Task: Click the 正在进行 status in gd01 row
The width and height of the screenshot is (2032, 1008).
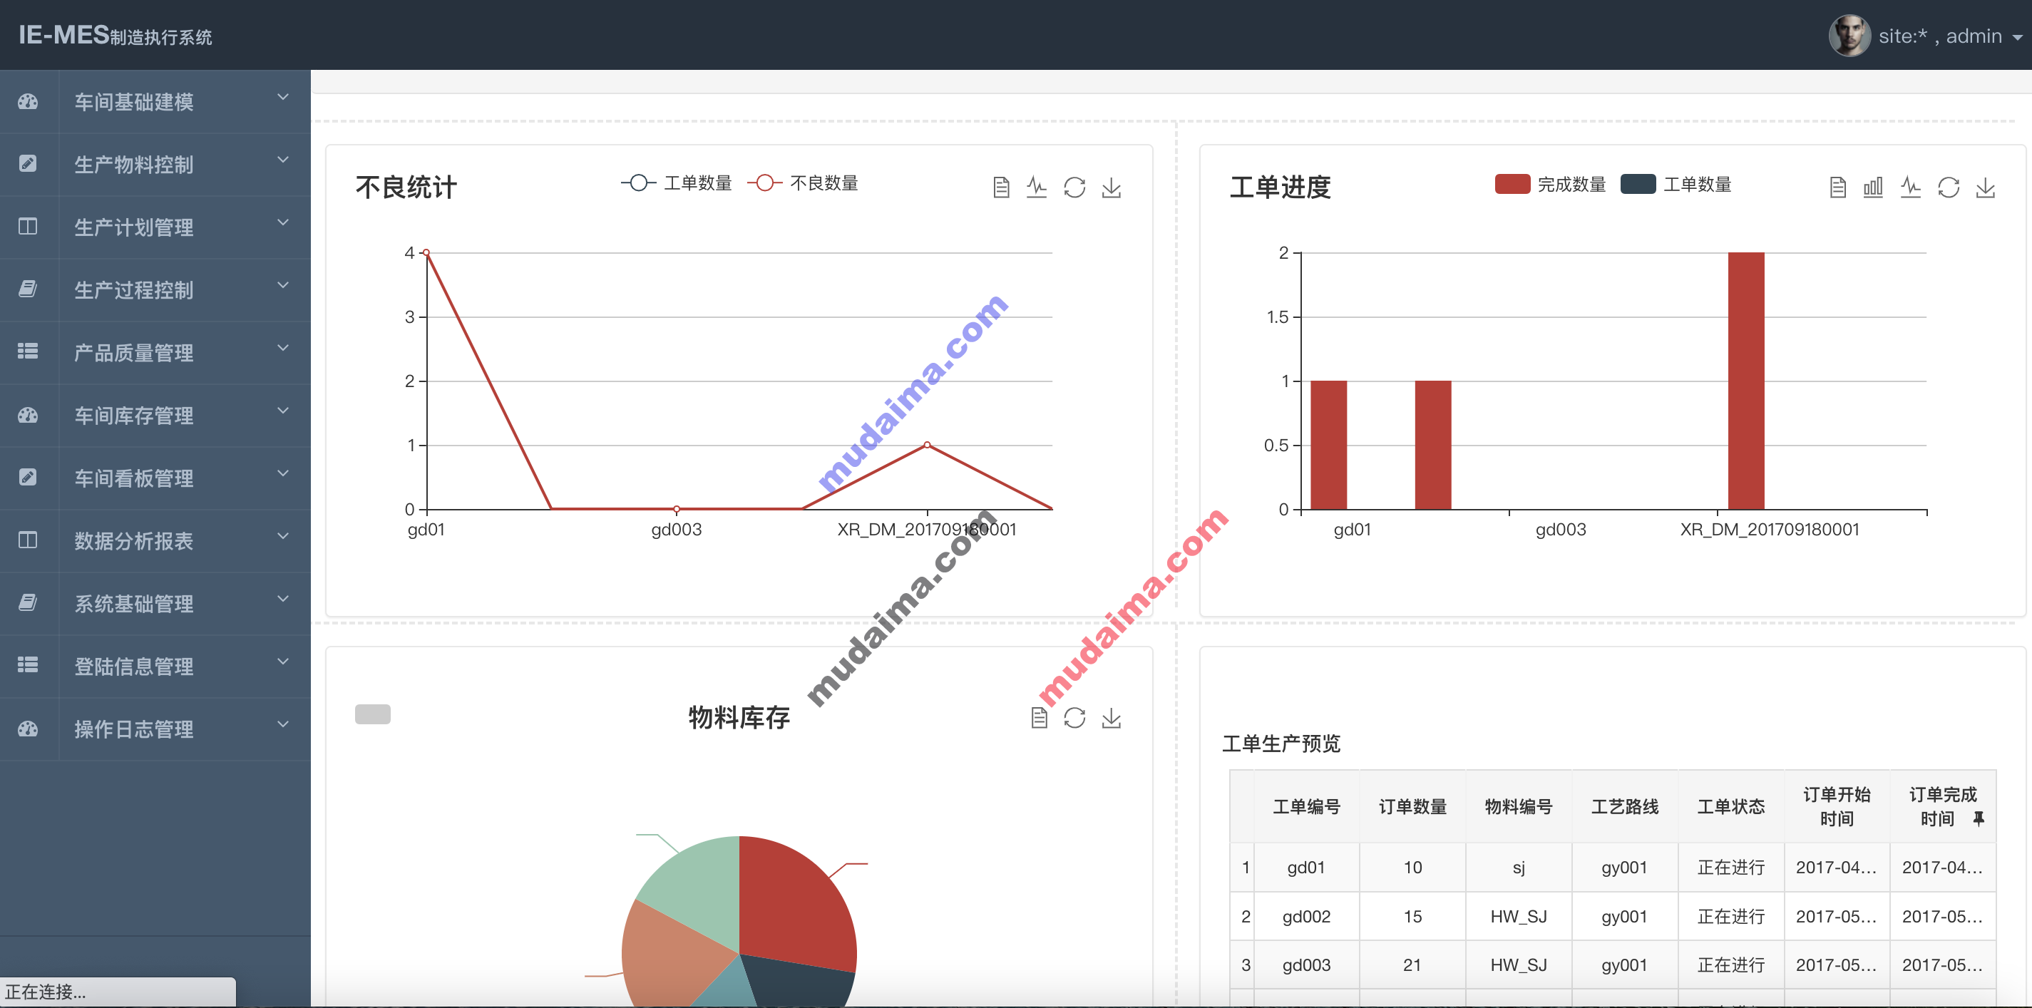Action: pyautogui.click(x=1730, y=868)
